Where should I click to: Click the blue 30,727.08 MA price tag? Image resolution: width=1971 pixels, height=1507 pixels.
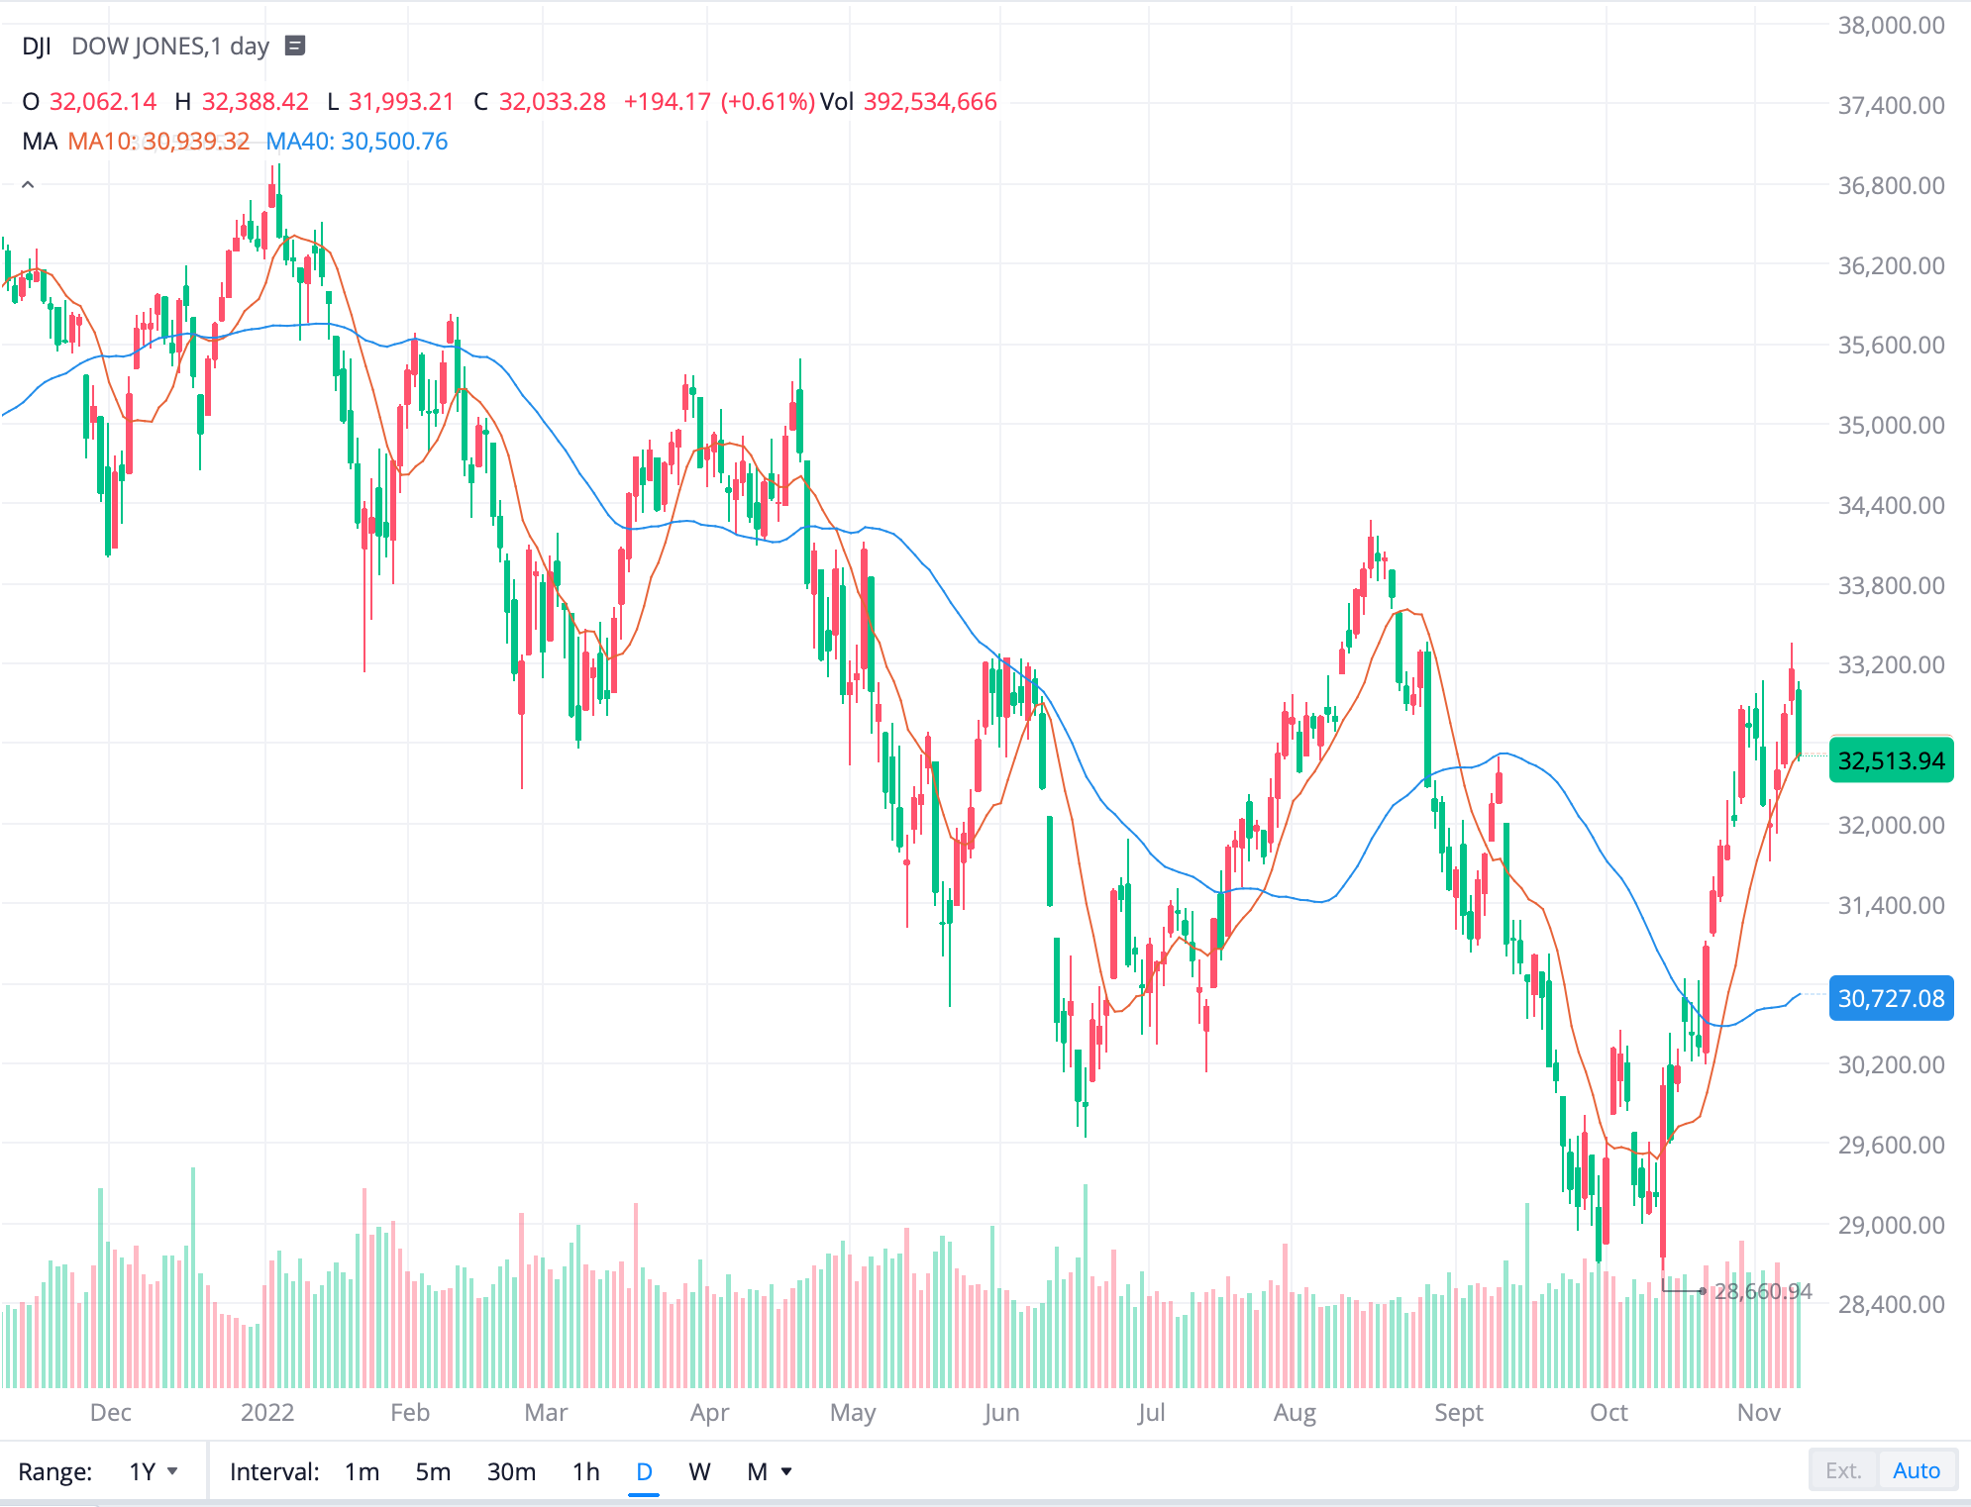(x=1890, y=998)
